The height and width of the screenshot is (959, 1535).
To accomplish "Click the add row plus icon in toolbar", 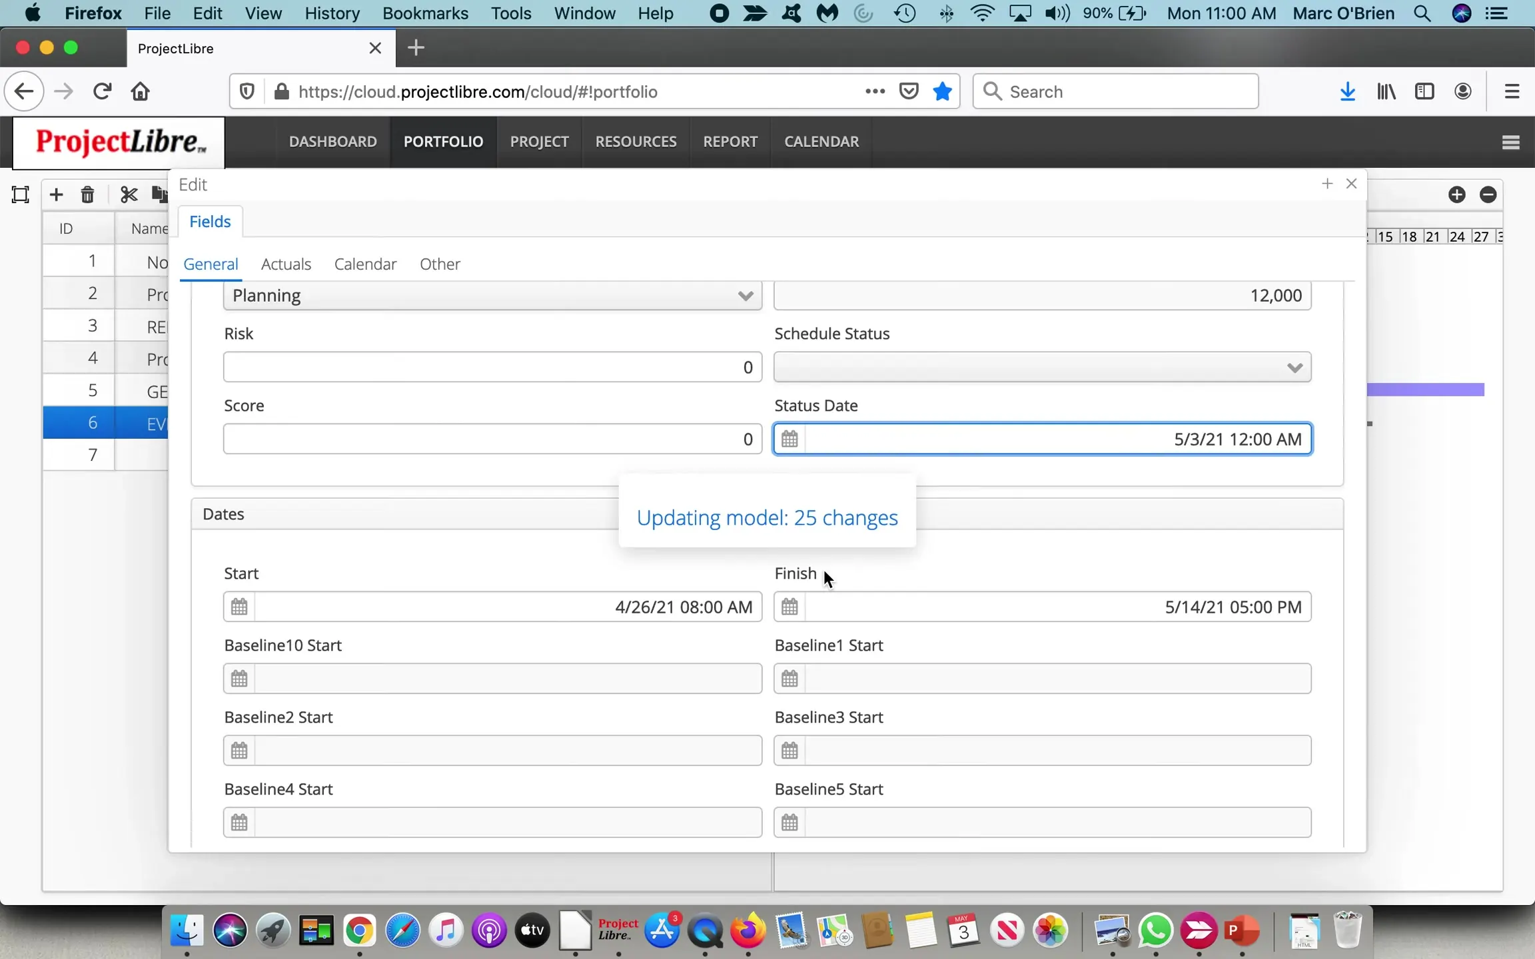I will tap(56, 194).
